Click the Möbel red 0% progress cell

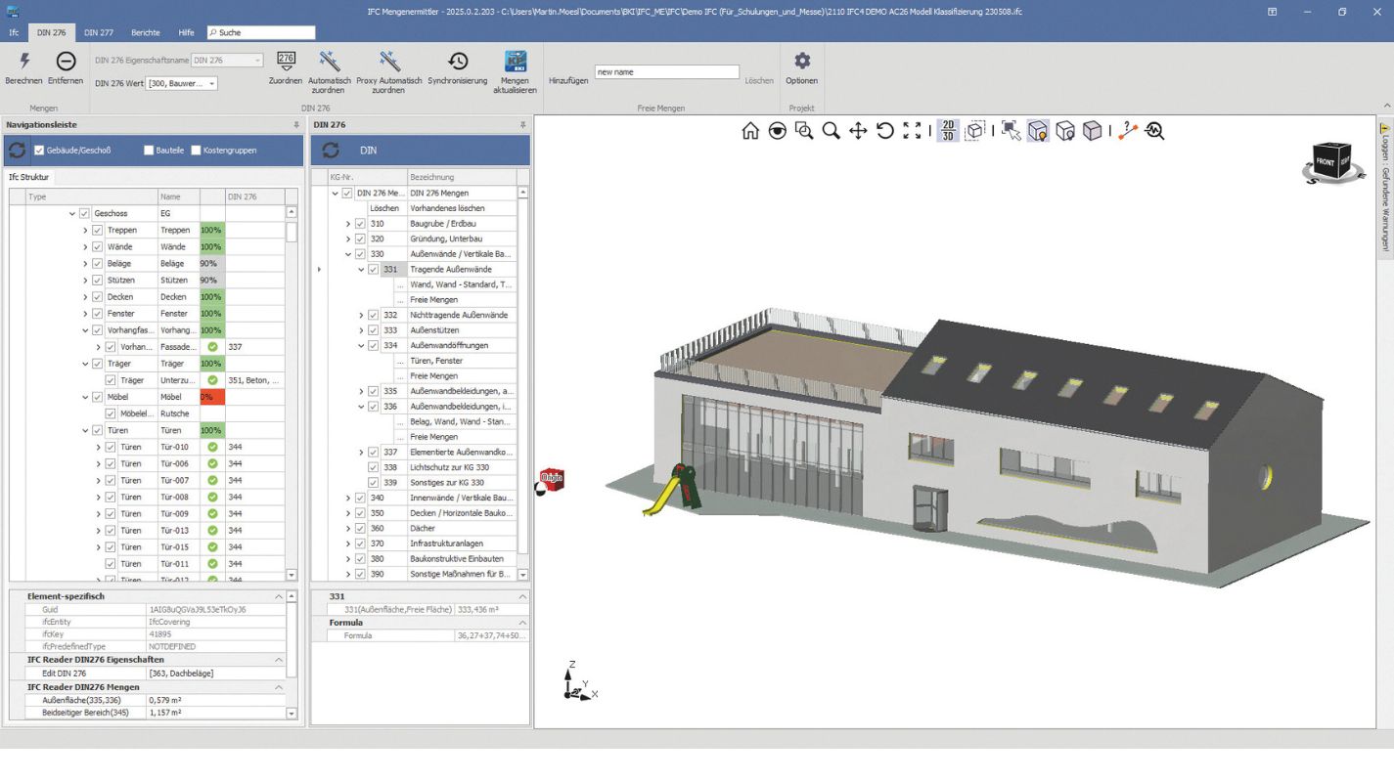pyautogui.click(x=212, y=397)
